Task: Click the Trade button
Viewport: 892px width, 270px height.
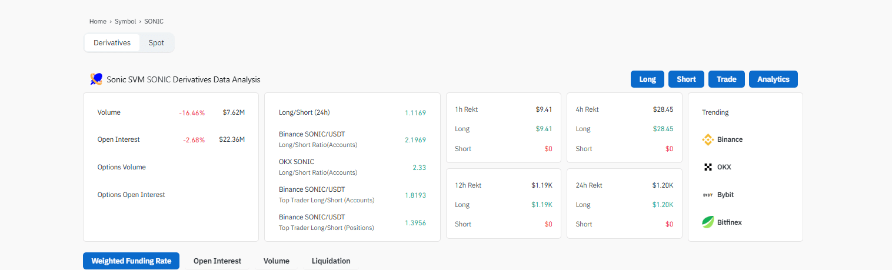Action: [x=727, y=79]
